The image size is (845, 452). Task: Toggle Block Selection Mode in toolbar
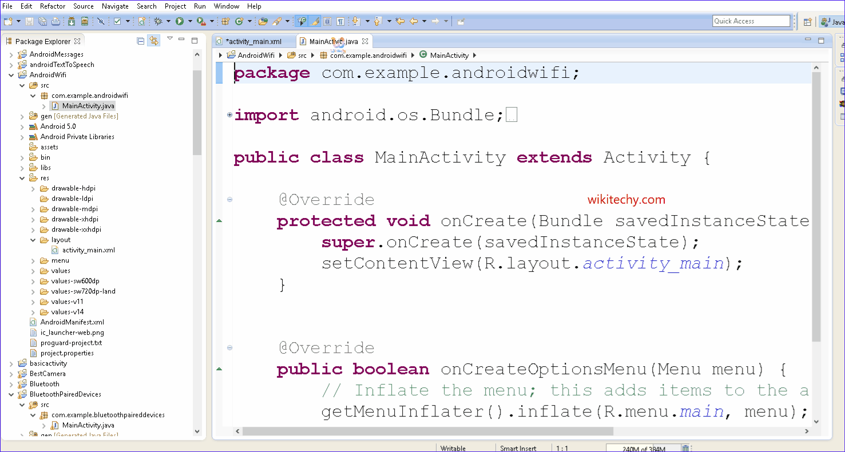tap(327, 21)
